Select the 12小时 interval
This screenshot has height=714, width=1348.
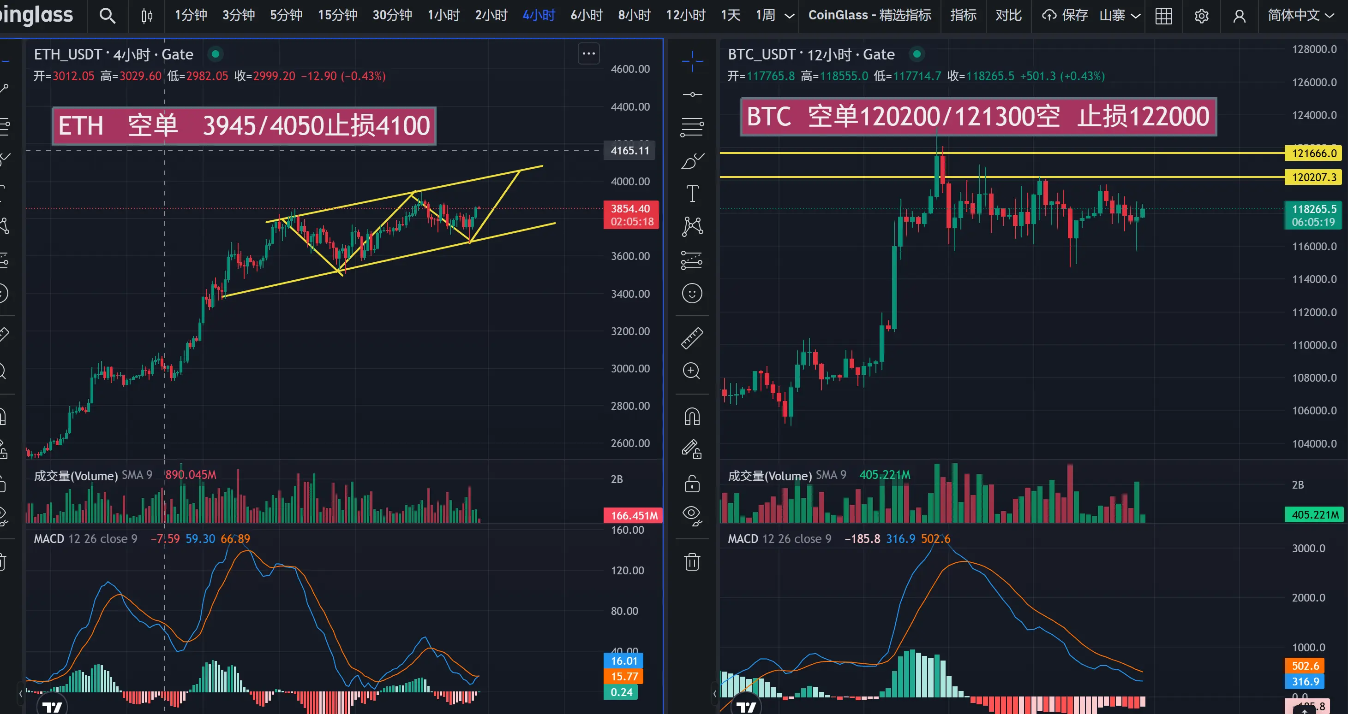click(x=685, y=15)
